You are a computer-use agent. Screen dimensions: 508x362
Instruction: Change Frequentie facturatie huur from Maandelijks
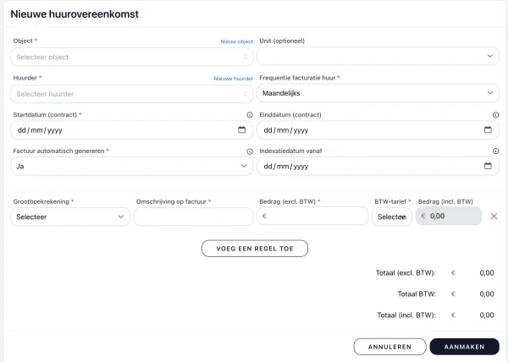(378, 94)
